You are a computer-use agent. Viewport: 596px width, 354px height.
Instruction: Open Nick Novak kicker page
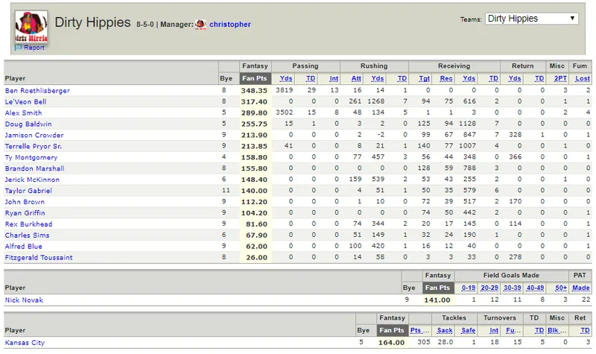[24, 300]
